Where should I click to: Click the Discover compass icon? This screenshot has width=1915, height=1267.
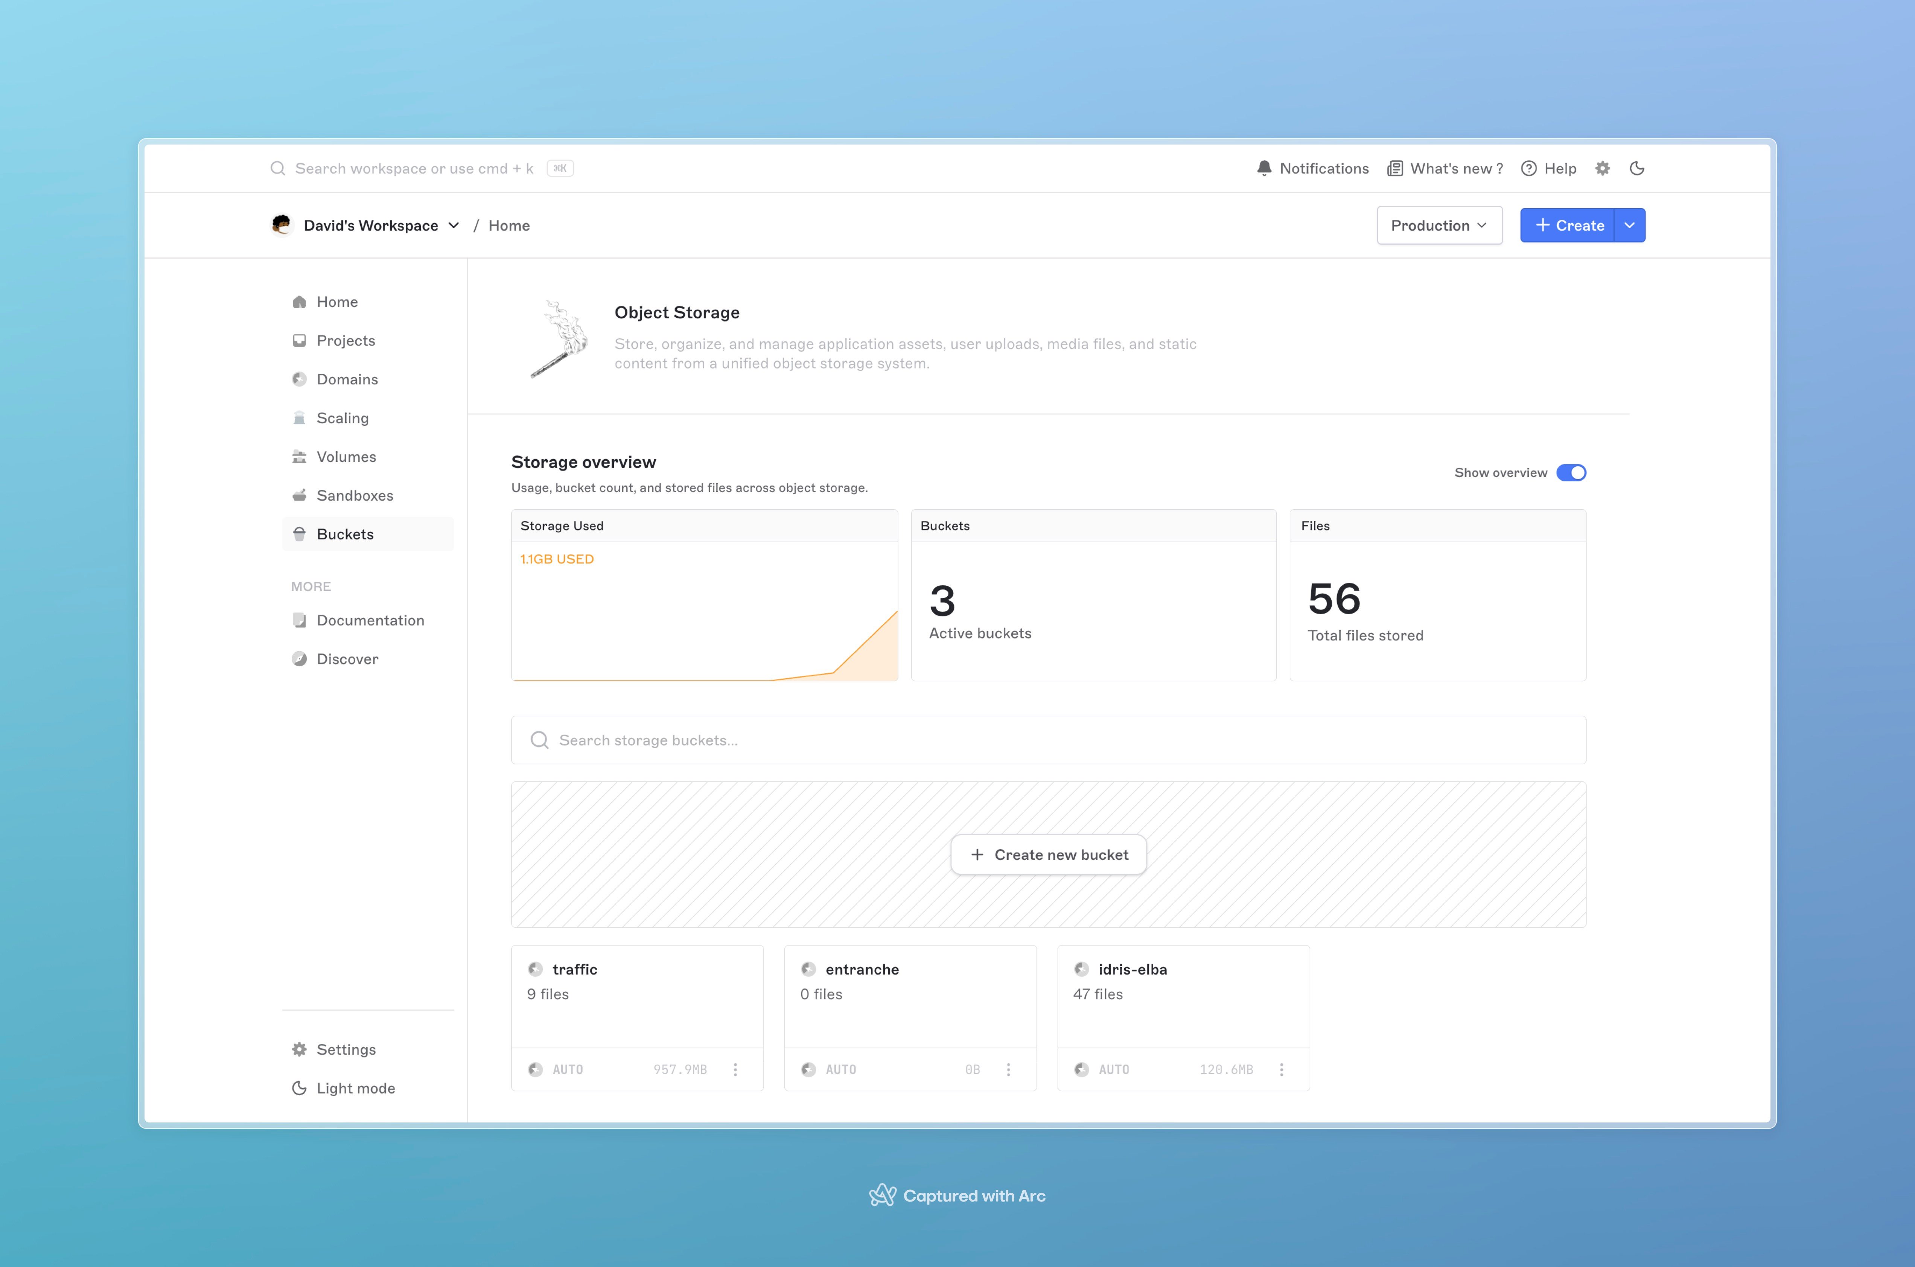tap(299, 659)
